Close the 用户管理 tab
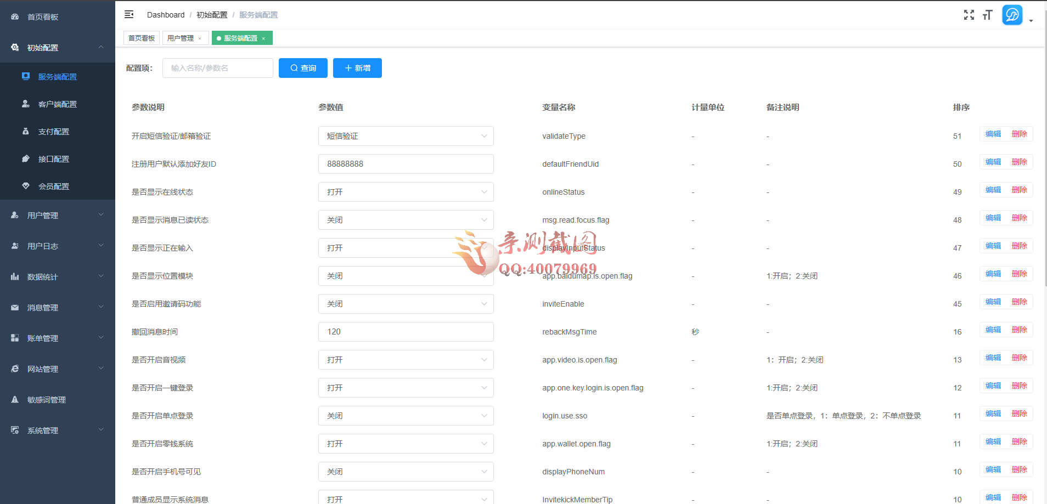1047x504 pixels. coord(200,38)
